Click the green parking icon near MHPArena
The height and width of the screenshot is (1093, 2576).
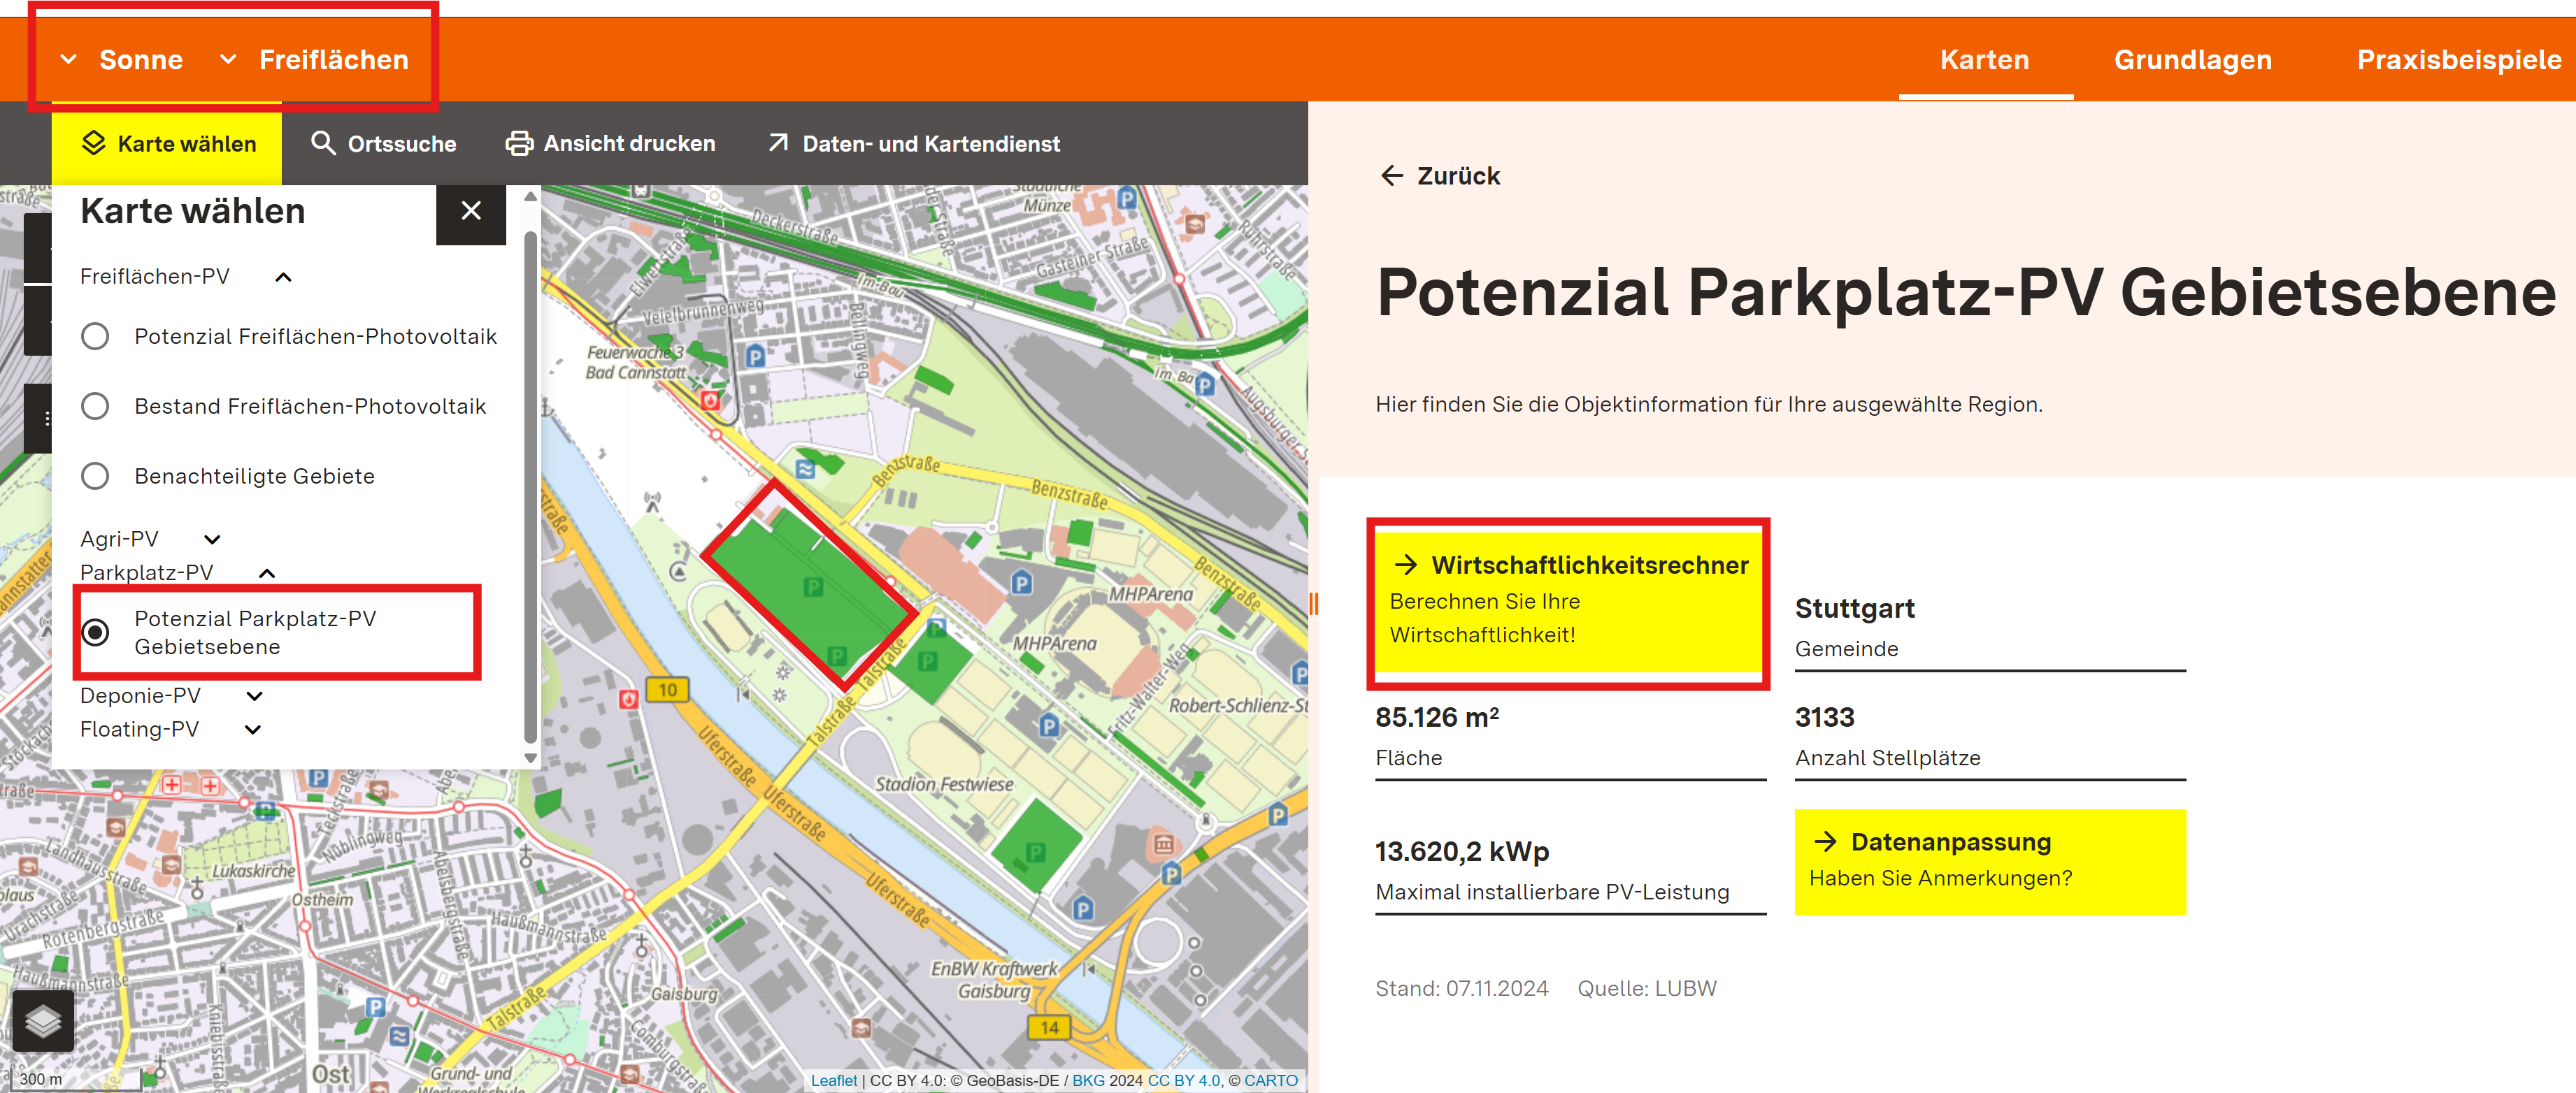click(928, 660)
